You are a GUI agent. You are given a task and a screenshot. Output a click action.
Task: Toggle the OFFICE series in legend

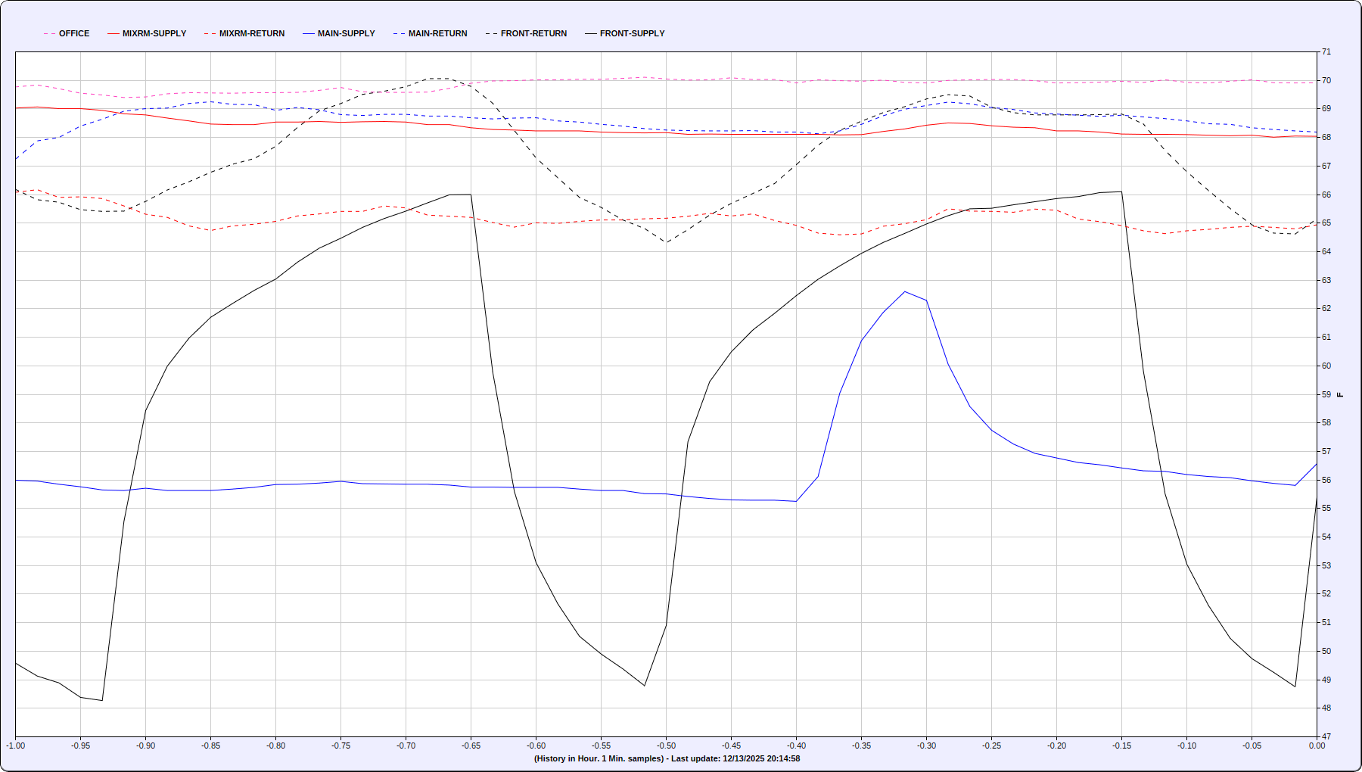(x=73, y=33)
